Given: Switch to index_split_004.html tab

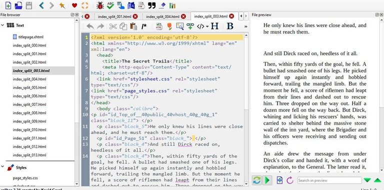Looking at the screenshot, I should (162, 16).
